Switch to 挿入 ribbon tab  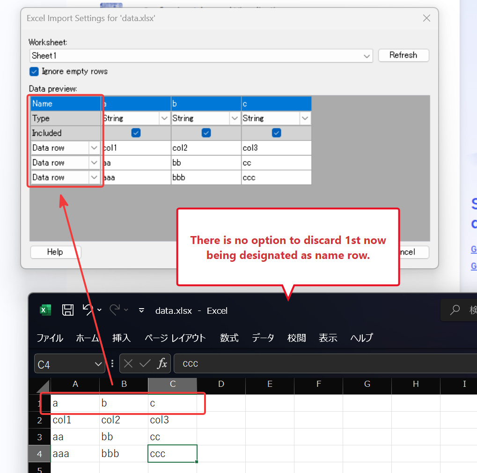[121, 338]
